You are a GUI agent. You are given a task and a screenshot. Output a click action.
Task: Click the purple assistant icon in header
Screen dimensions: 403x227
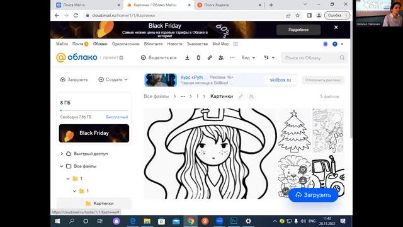[x=326, y=44]
